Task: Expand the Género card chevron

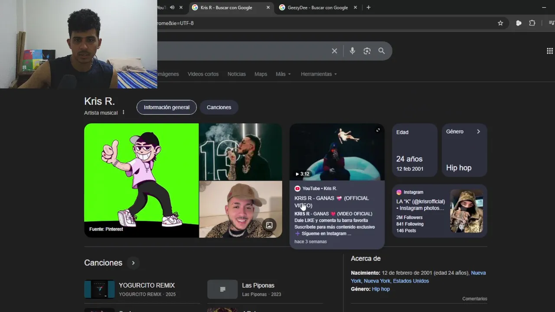Action: [x=478, y=132]
